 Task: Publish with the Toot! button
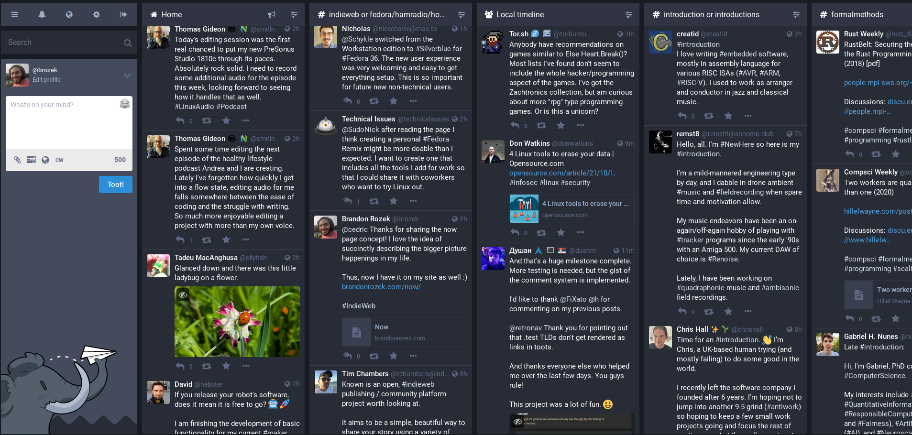click(116, 185)
